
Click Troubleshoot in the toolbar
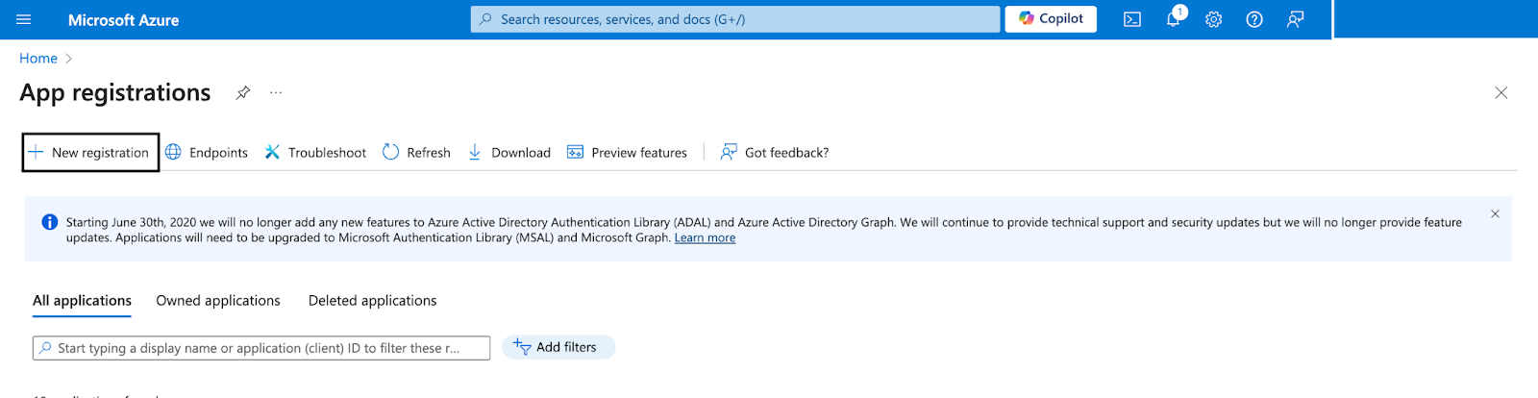tap(315, 152)
